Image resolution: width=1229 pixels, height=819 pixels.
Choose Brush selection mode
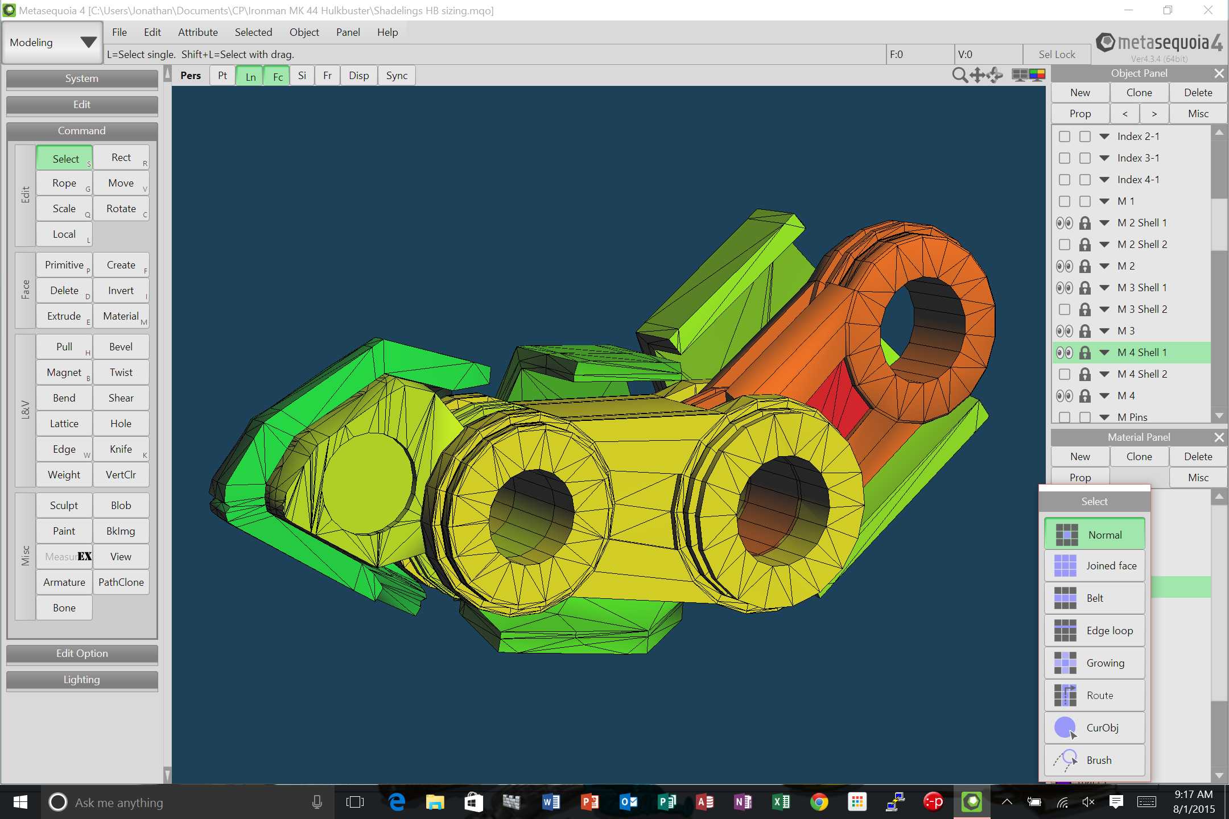[x=1095, y=760]
